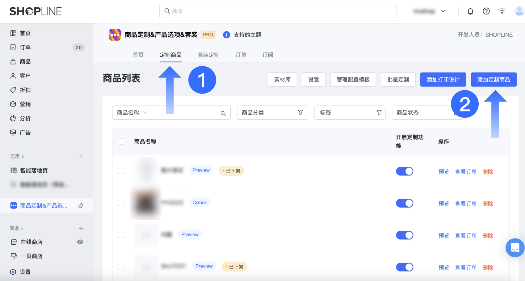Click 支持的主题 link
Viewport: 525px width, 281px height.
pyautogui.click(x=247, y=35)
